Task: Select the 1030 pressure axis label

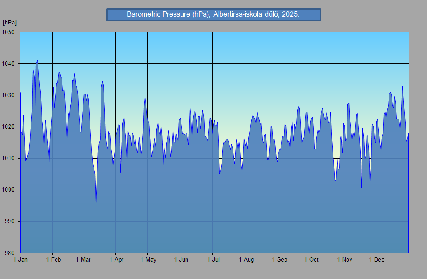Action: pyautogui.click(x=8, y=95)
